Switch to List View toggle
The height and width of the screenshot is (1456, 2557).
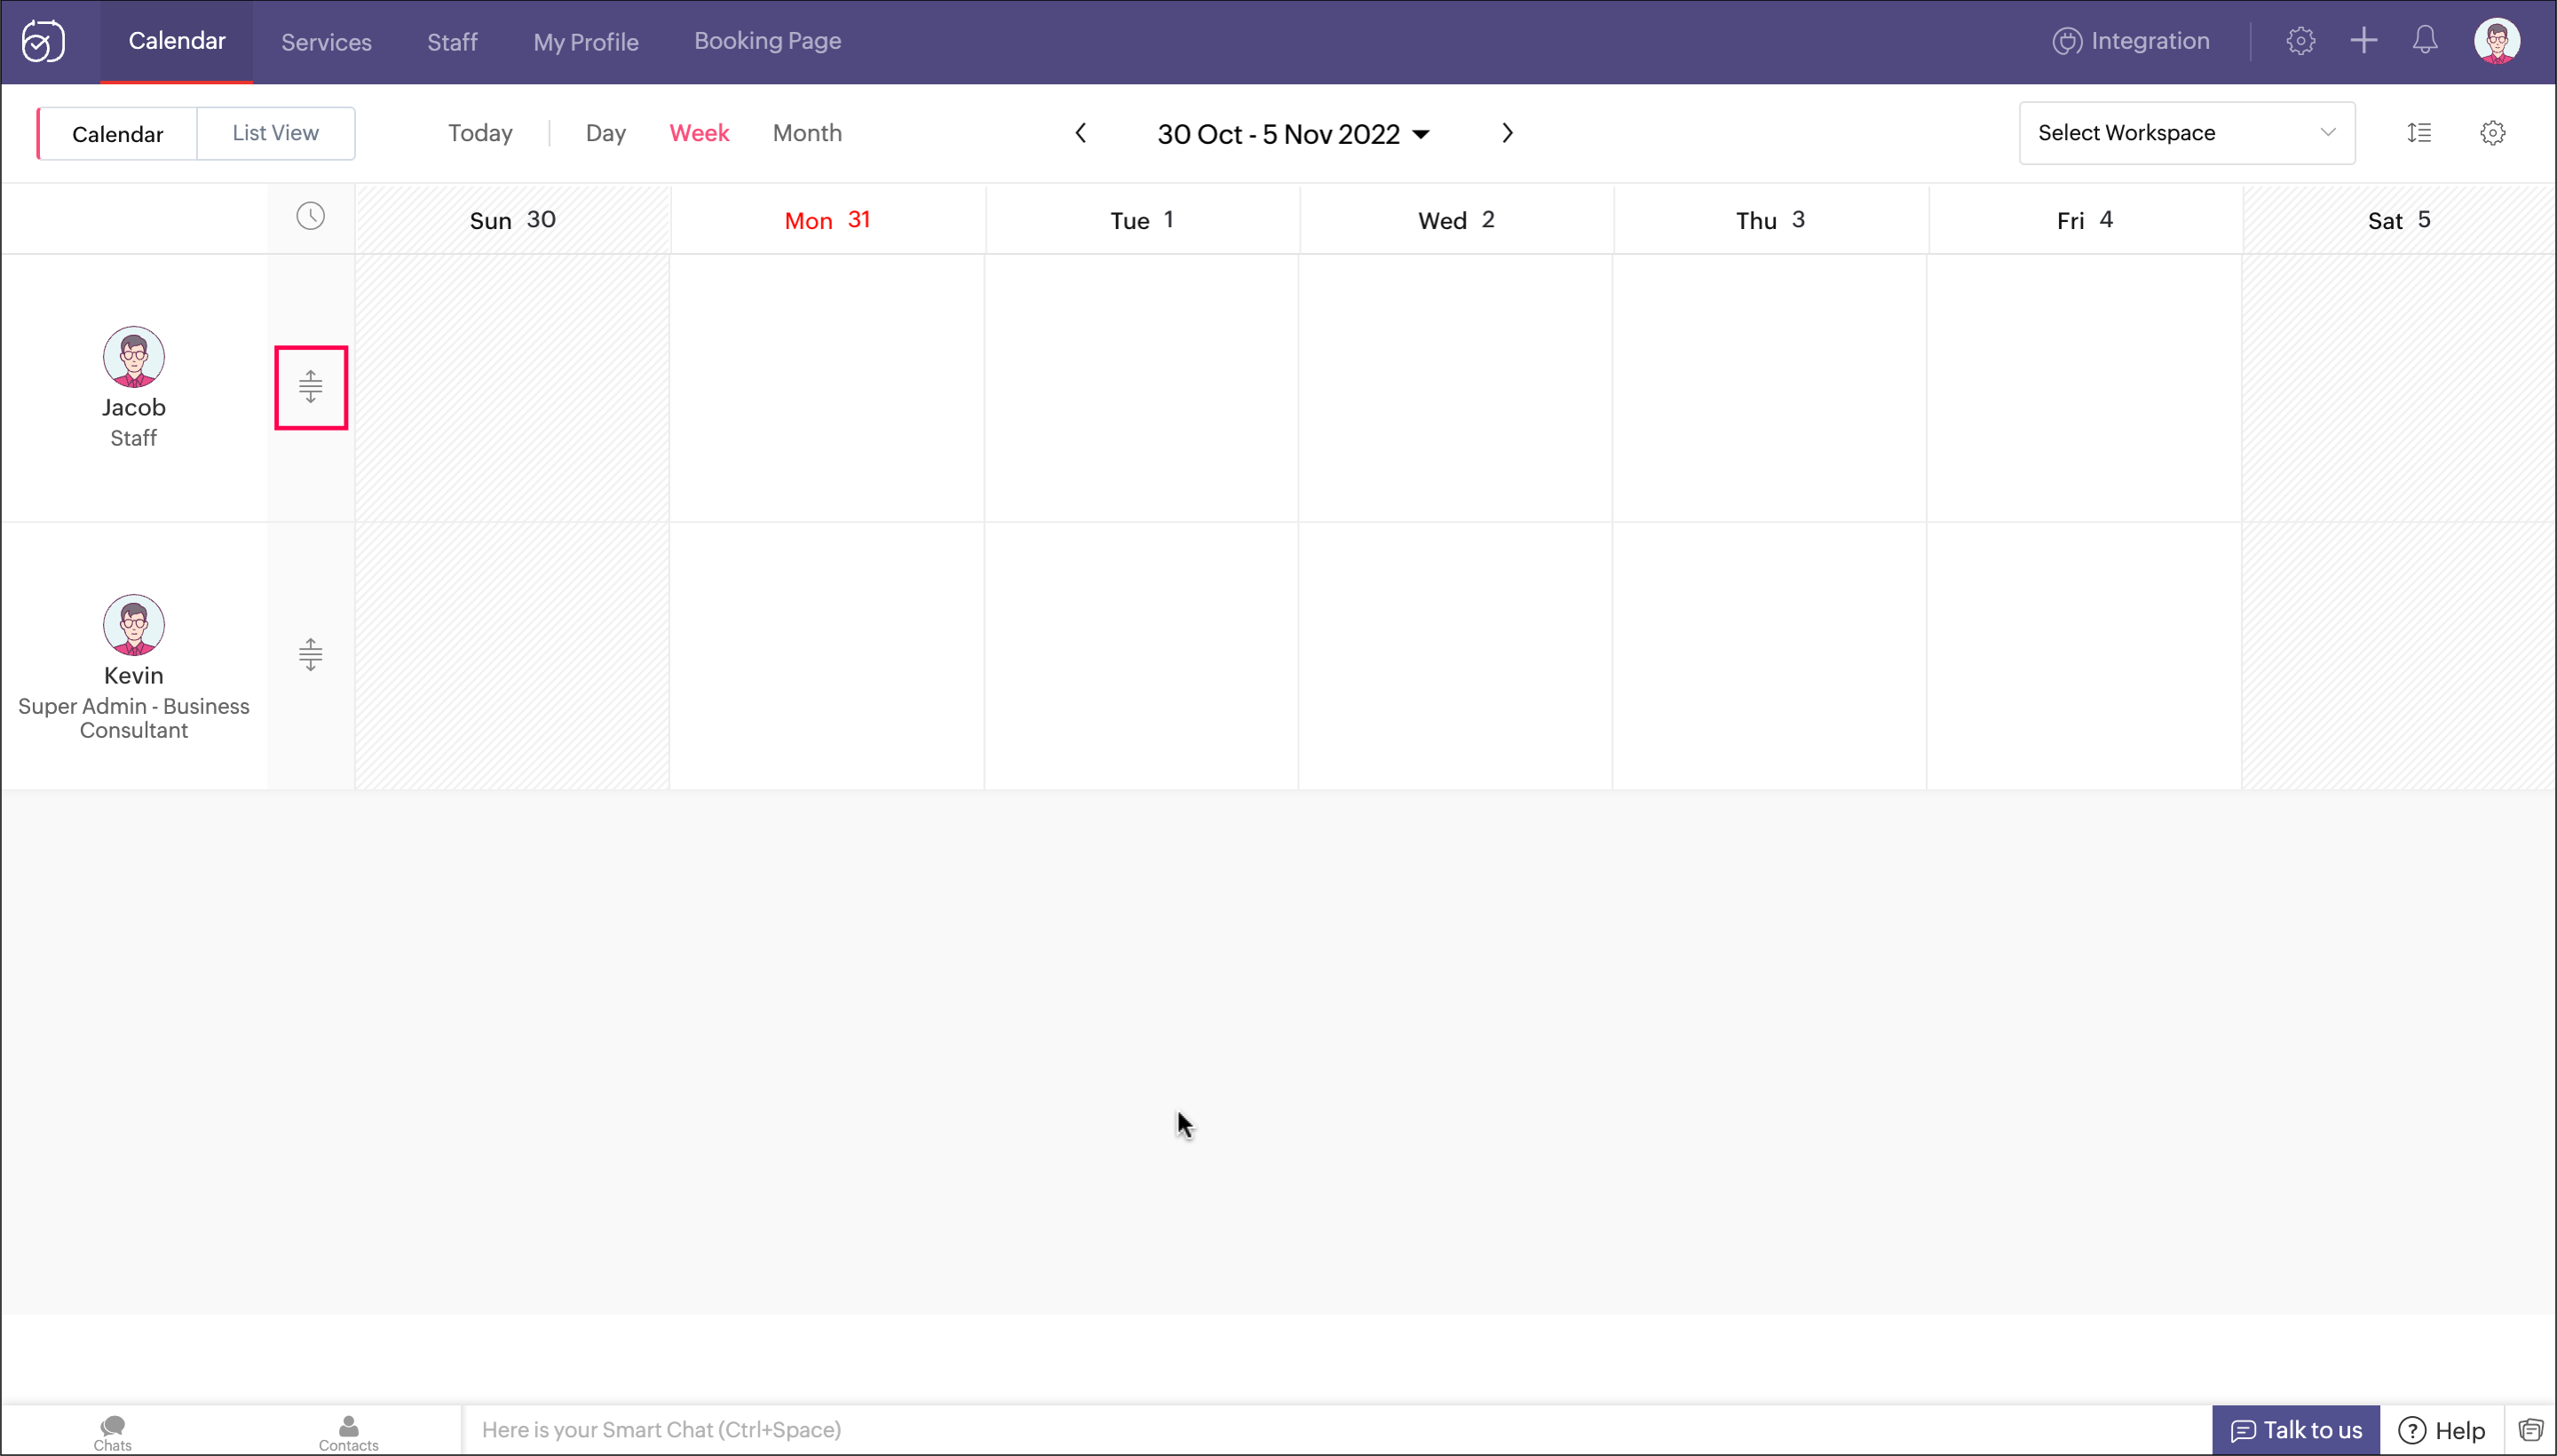point(275,133)
